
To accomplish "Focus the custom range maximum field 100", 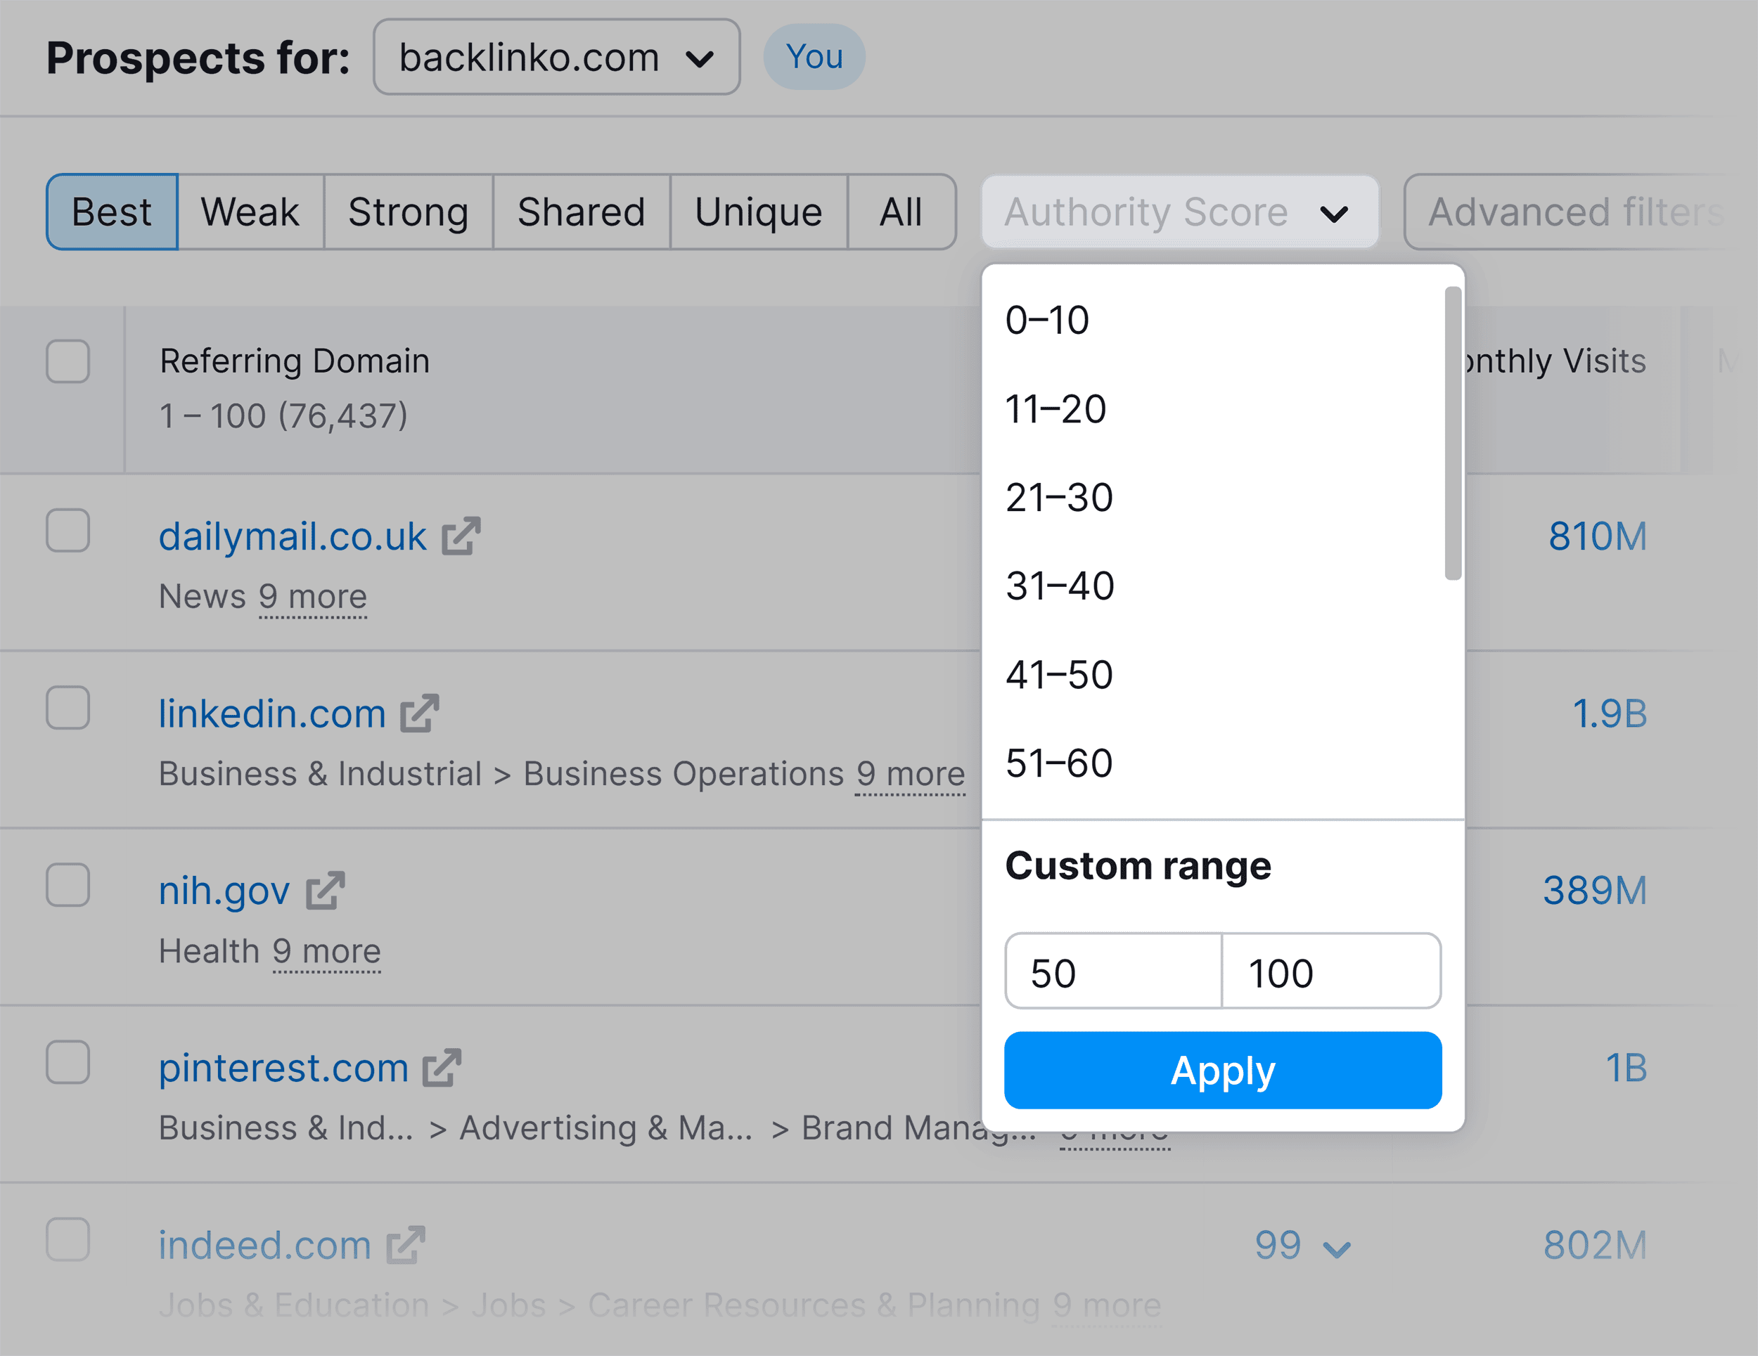I will (1331, 971).
